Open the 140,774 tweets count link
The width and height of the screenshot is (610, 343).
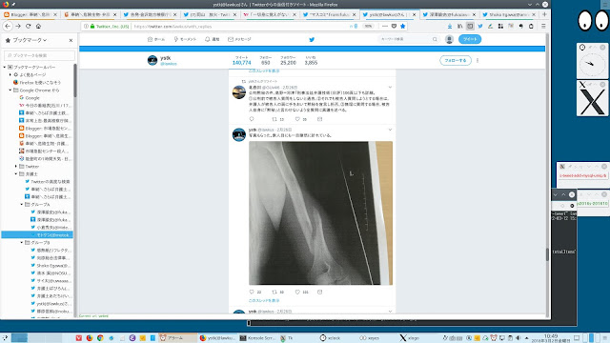(x=241, y=61)
